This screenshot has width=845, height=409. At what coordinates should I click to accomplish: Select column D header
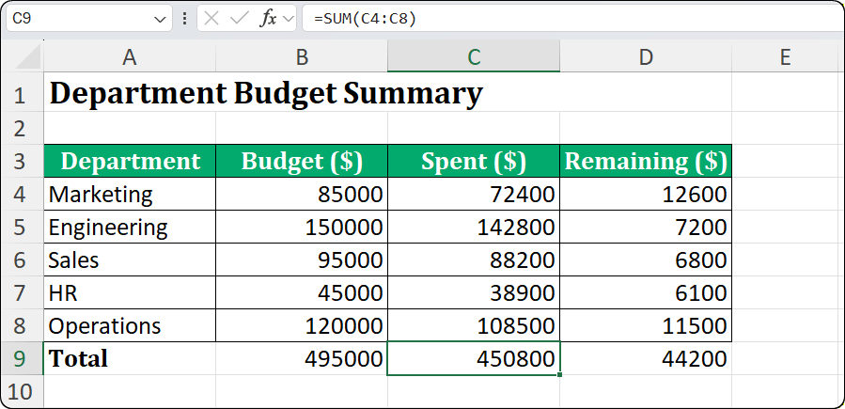646,57
